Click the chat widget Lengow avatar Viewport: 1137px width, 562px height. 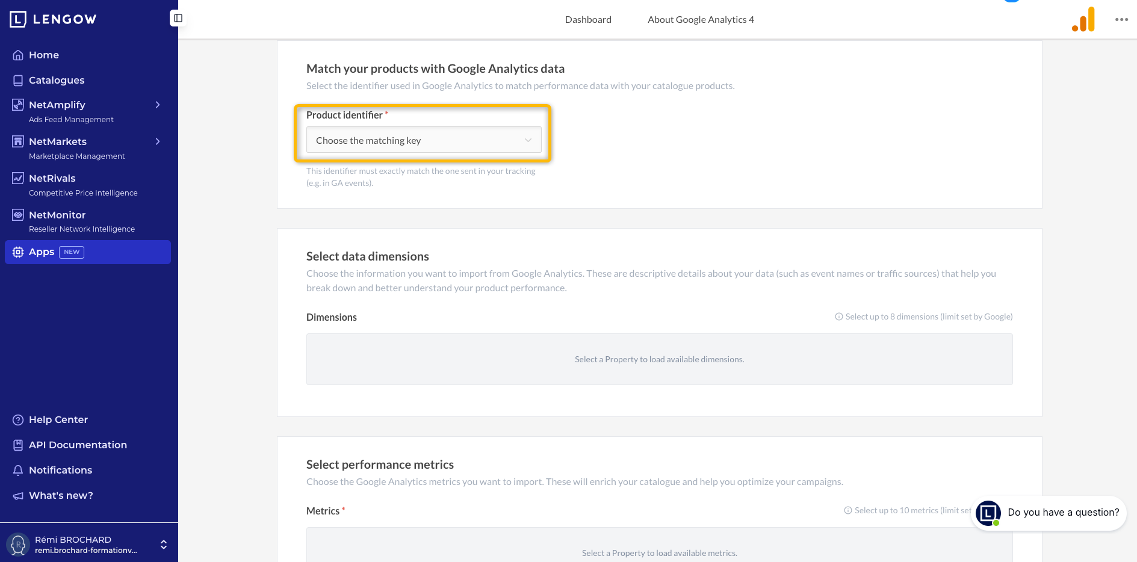click(x=988, y=513)
